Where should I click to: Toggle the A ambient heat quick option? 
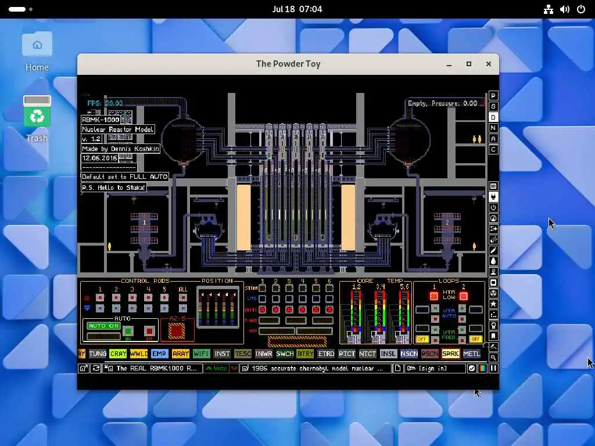[493, 139]
